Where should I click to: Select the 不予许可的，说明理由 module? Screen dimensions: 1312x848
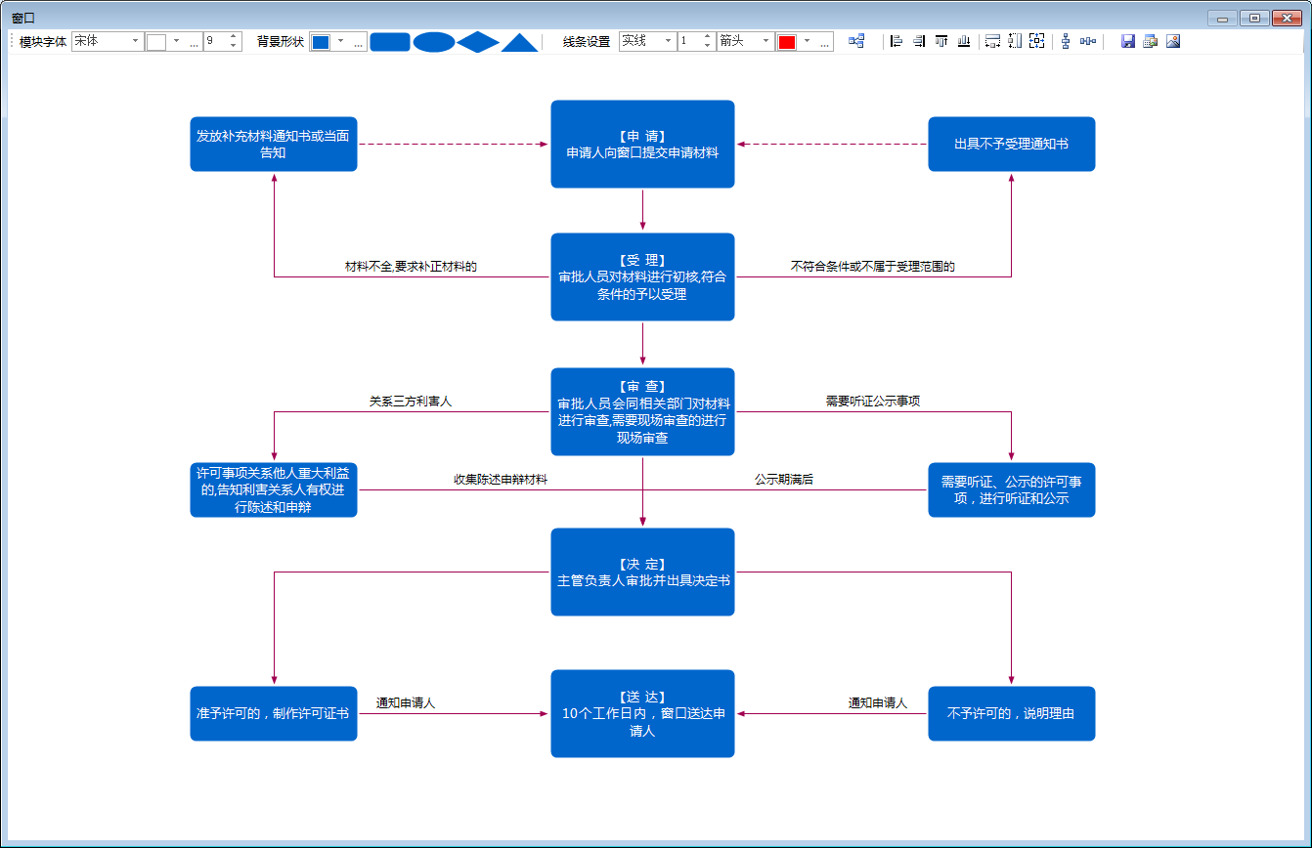point(1012,713)
